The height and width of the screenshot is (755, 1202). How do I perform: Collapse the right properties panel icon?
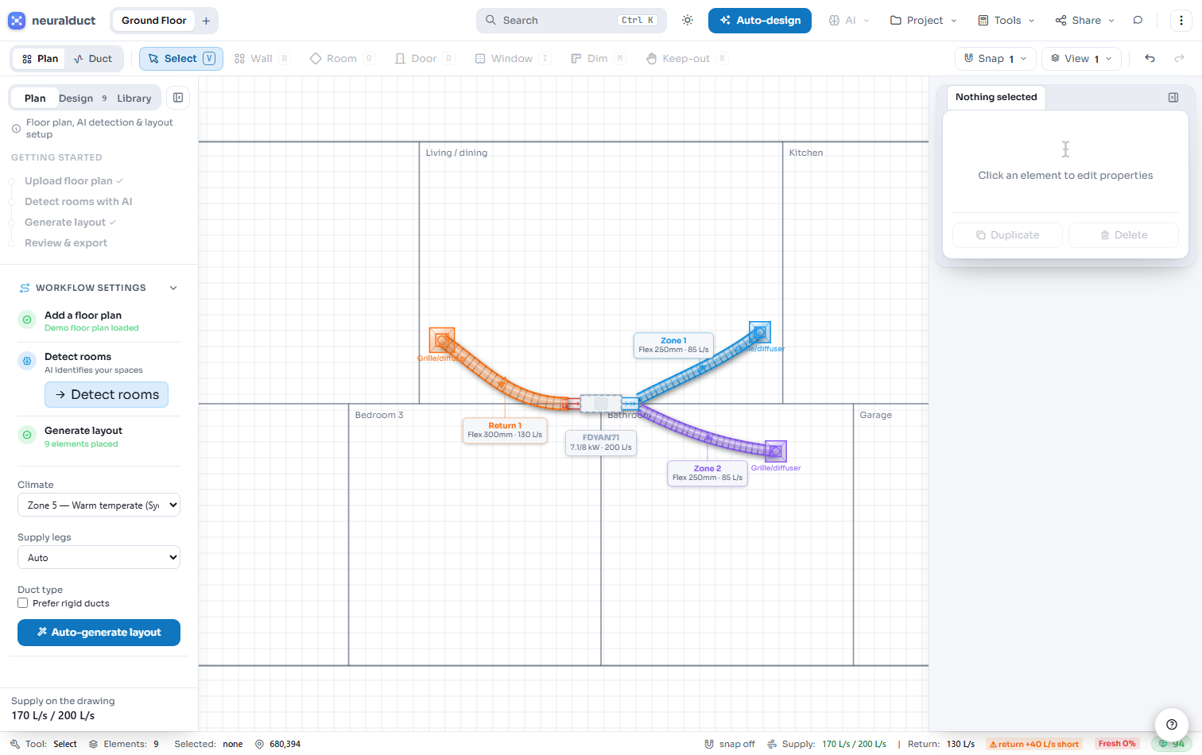coord(1173,97)
